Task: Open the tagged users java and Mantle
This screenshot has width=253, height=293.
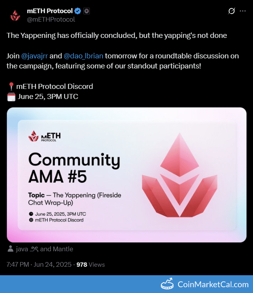Action: pos(44,249)
